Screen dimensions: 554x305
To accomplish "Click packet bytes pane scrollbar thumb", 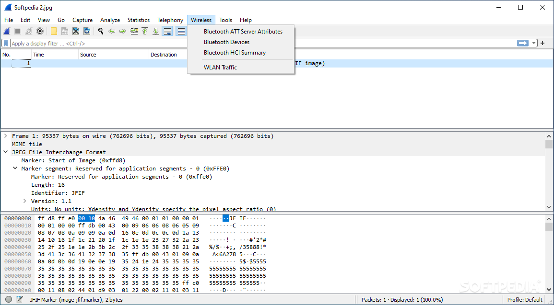I will click(x=549, y=227).
